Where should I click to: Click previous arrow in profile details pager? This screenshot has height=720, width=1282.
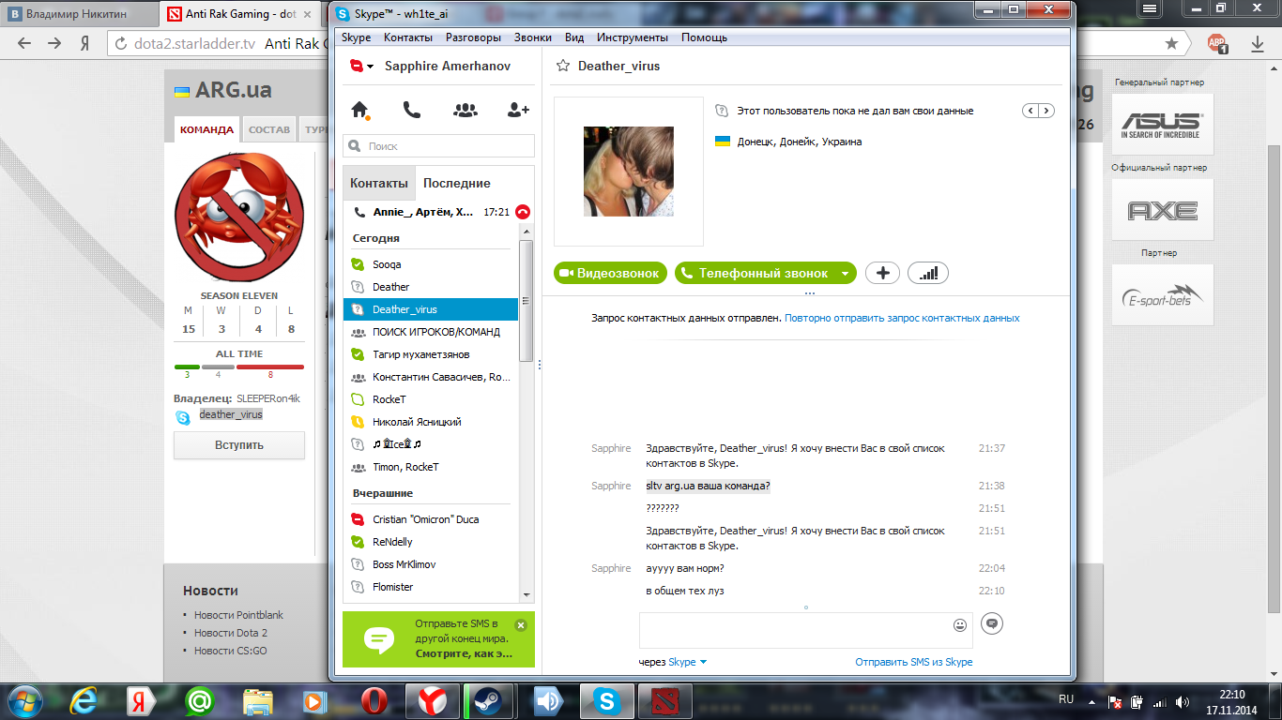tap(1030, 111)
